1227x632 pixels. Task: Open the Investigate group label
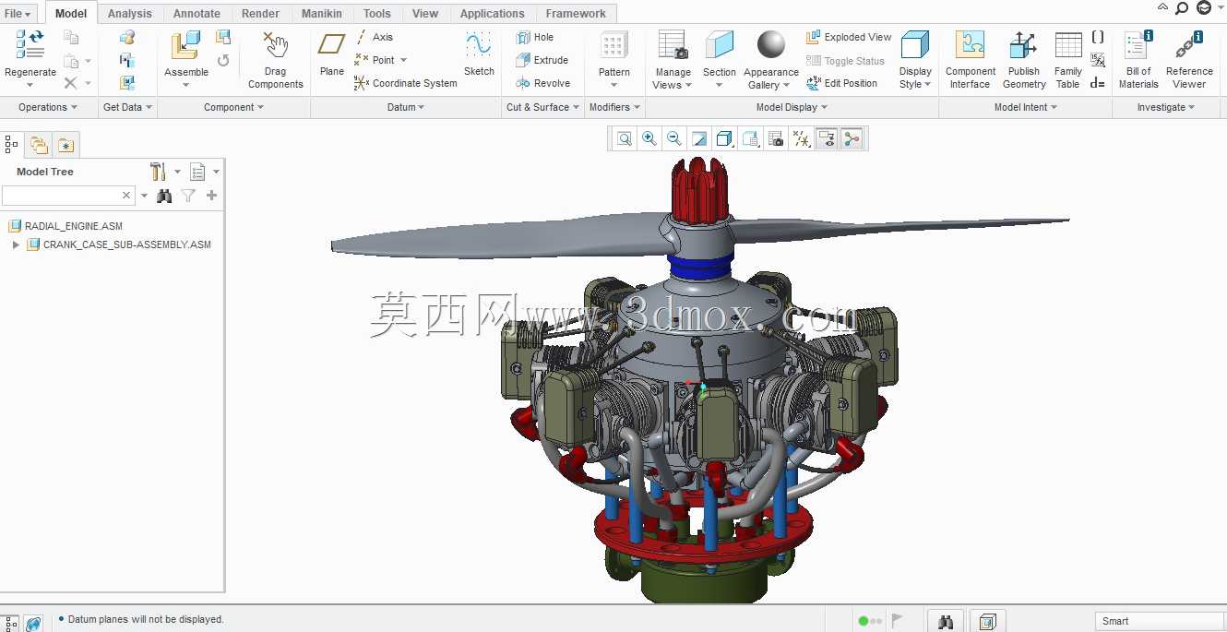click(x=1165, y=107)
